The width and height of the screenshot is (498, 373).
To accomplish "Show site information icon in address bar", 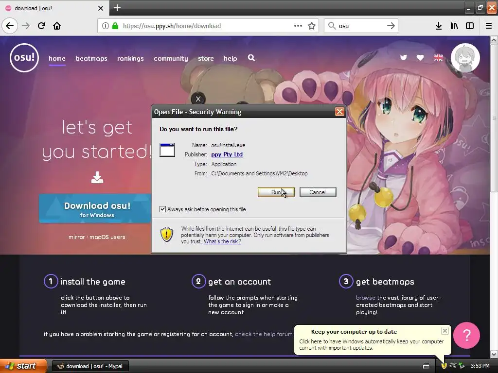I will tap(105, 26).
